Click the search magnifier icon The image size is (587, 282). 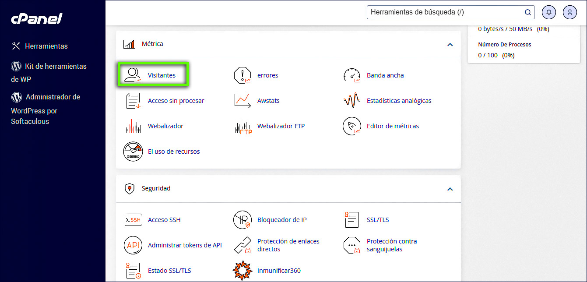coord(527,12)
